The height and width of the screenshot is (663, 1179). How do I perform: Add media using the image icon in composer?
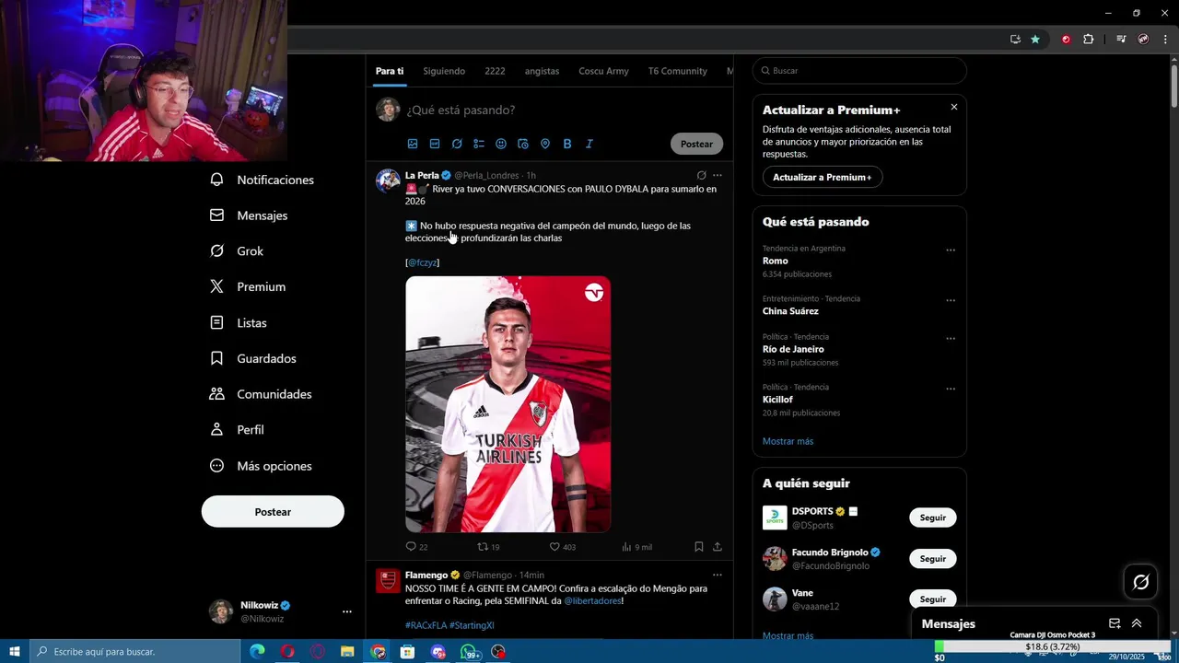pyautogui.click(x=413, y=144)
